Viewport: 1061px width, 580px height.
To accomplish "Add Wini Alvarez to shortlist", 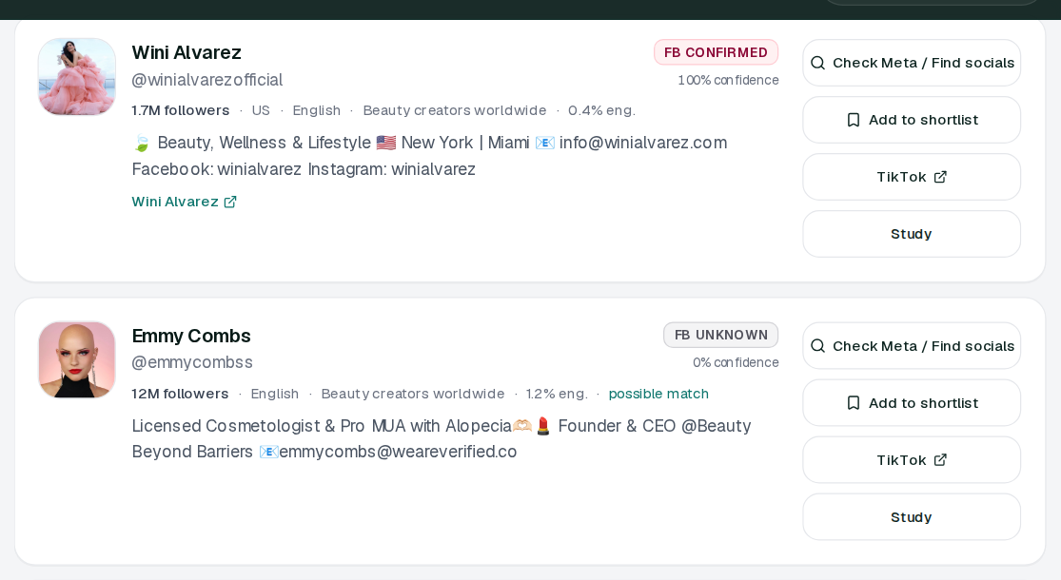I will 912,120.
